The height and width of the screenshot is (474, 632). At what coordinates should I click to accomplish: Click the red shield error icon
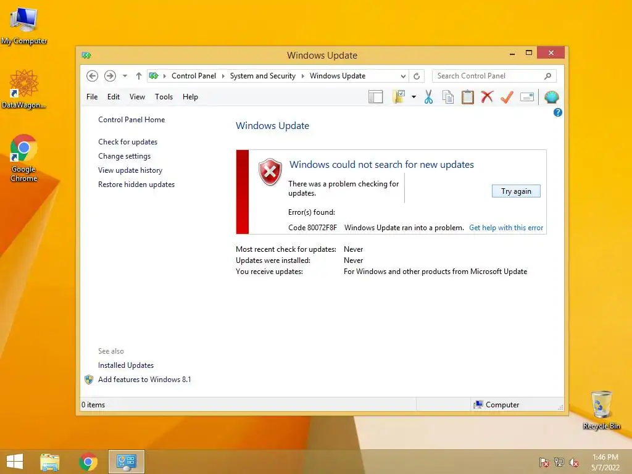coord(270,172)
